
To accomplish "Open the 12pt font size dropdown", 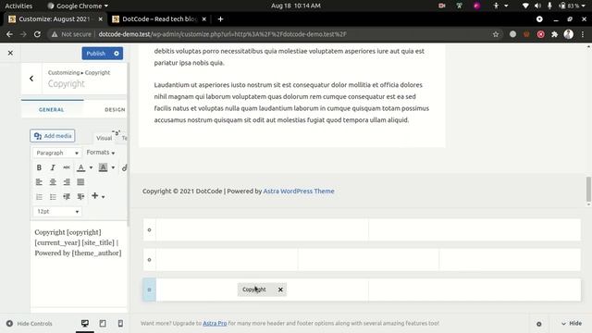I will point(57,212).
